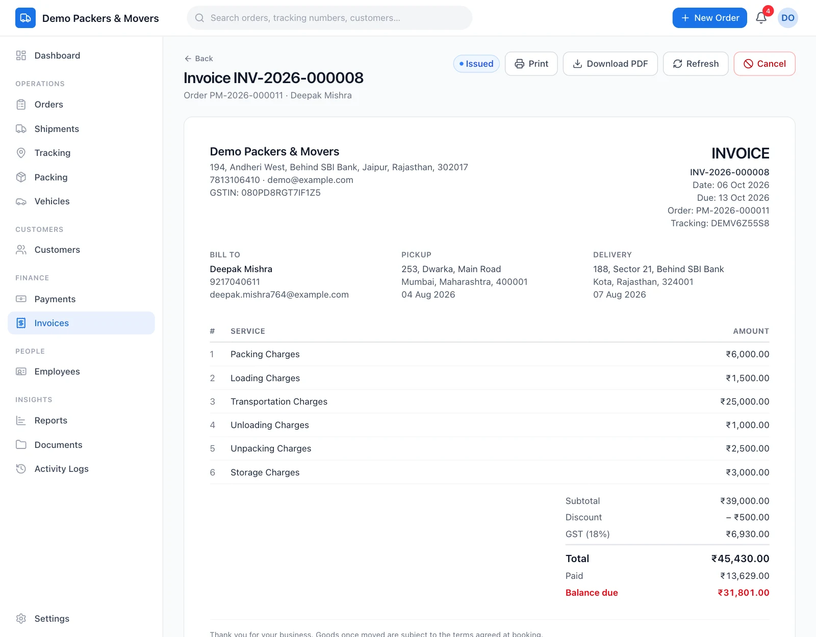
Task: Click the Tracking pin icon
Action: 21,153
